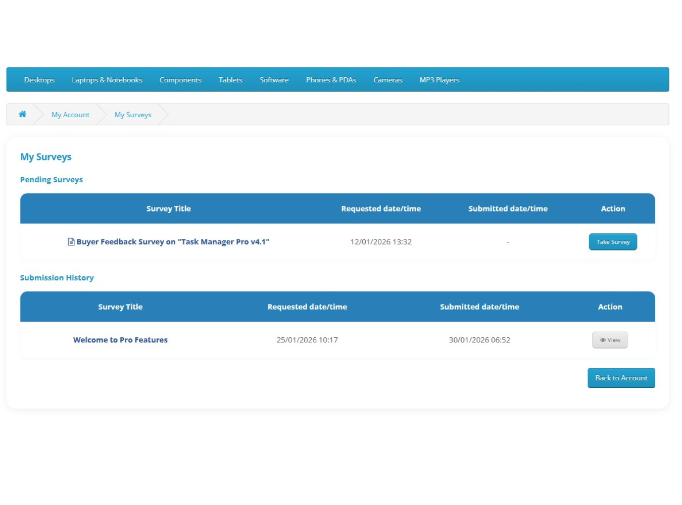Screen dimensions: 682x505
Task: Click Survey Title header in Pending Surveys table
Action: click(x=168, y=209)
